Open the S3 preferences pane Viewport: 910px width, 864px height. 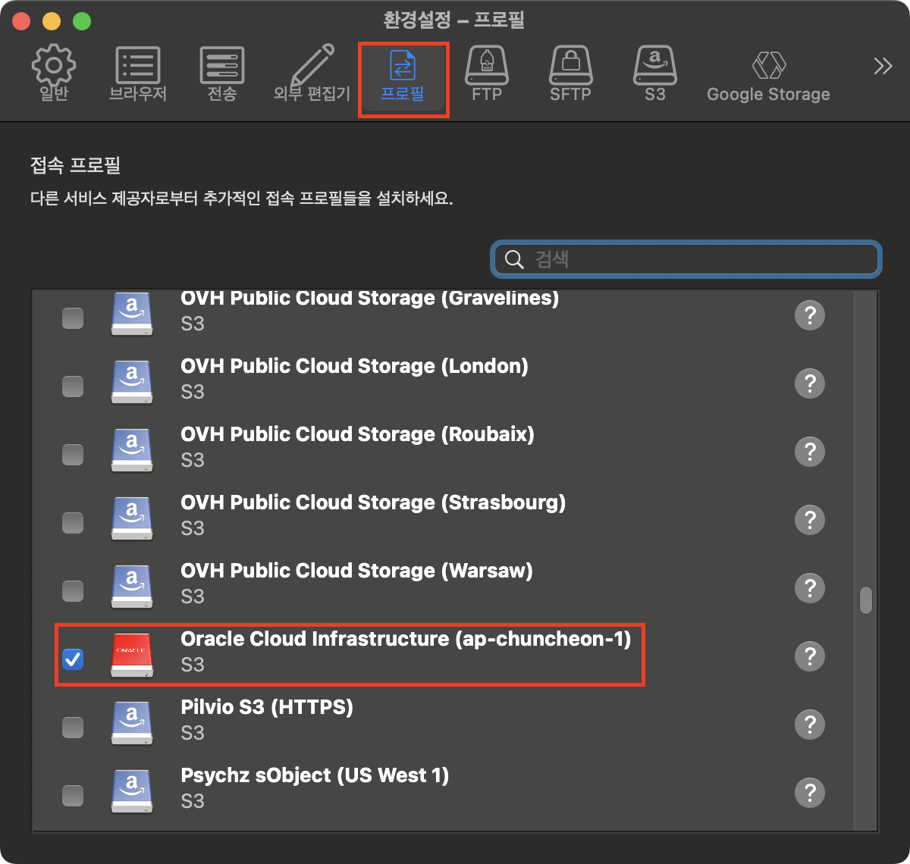tap(654, 74)
